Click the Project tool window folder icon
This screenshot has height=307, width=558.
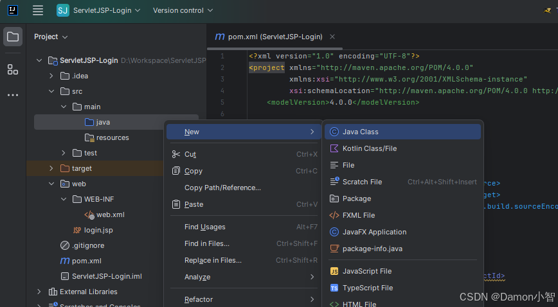pyautogui.click(x=13, y=37)
